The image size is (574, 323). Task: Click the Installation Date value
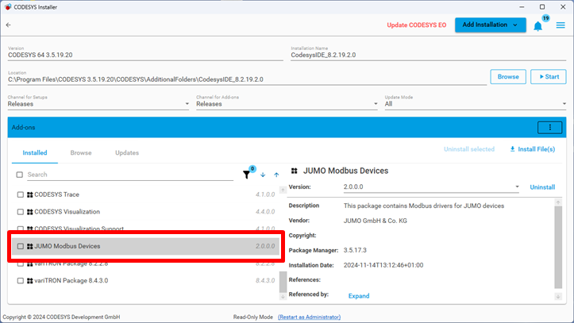click(383, 265)
